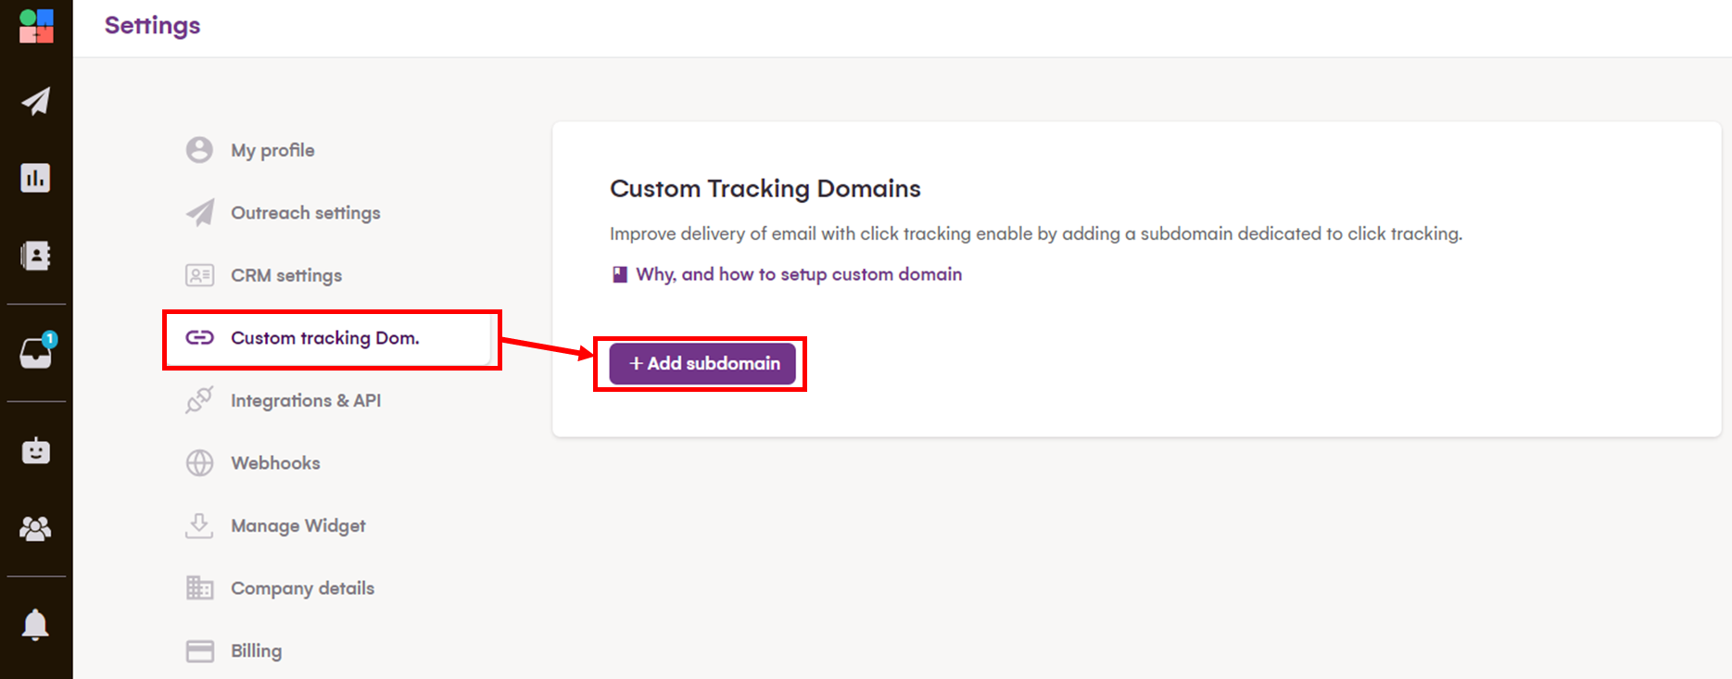
Task: Go to Company details
Action: [302, 588]
